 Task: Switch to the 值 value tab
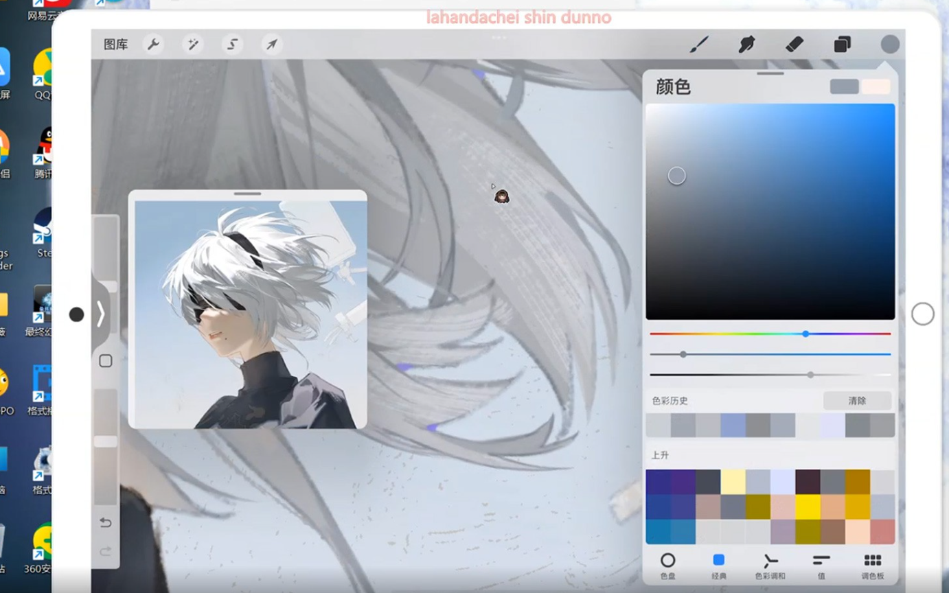pos(821,566)
